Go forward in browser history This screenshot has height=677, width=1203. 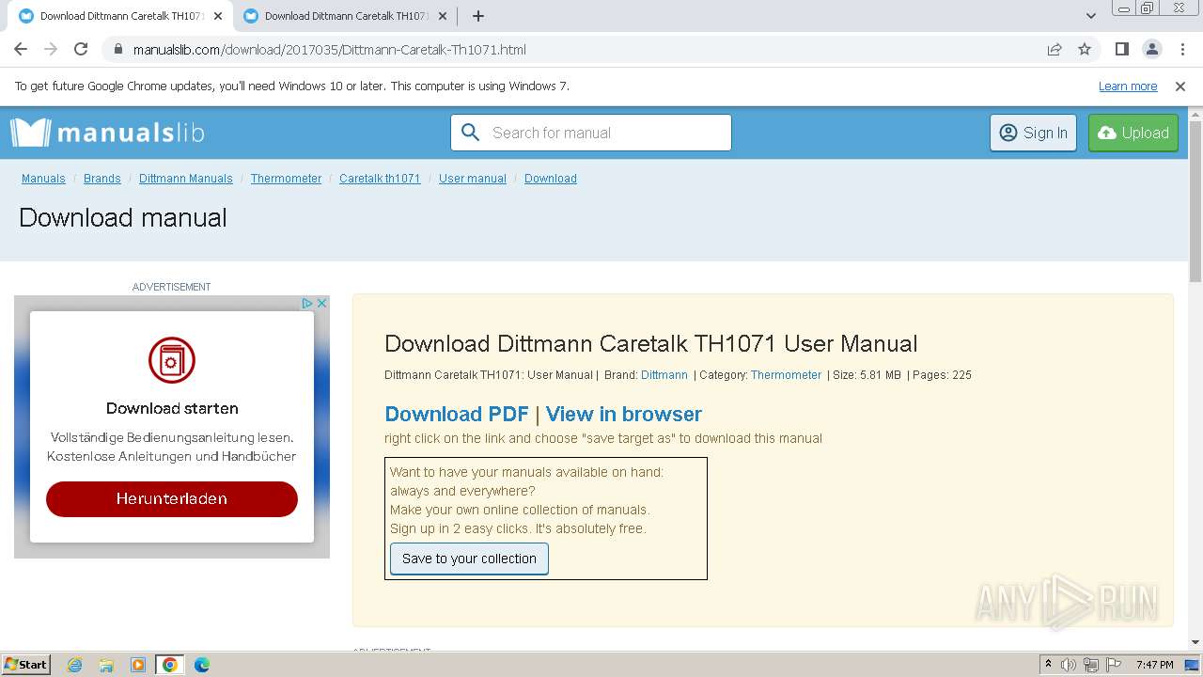(x=51, y=49)
